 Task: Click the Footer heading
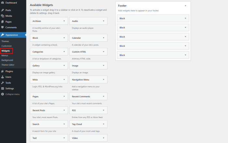[122, 6]
